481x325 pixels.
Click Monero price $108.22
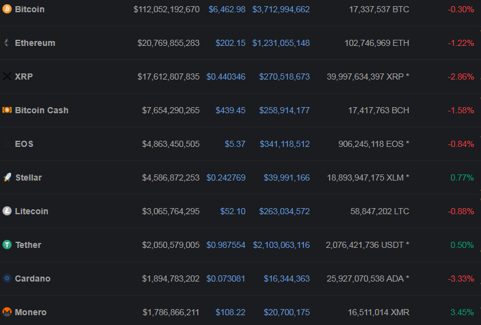click(x=230, y=313)
